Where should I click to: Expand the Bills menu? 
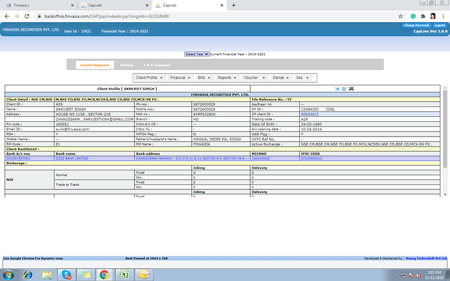(204, 78)
